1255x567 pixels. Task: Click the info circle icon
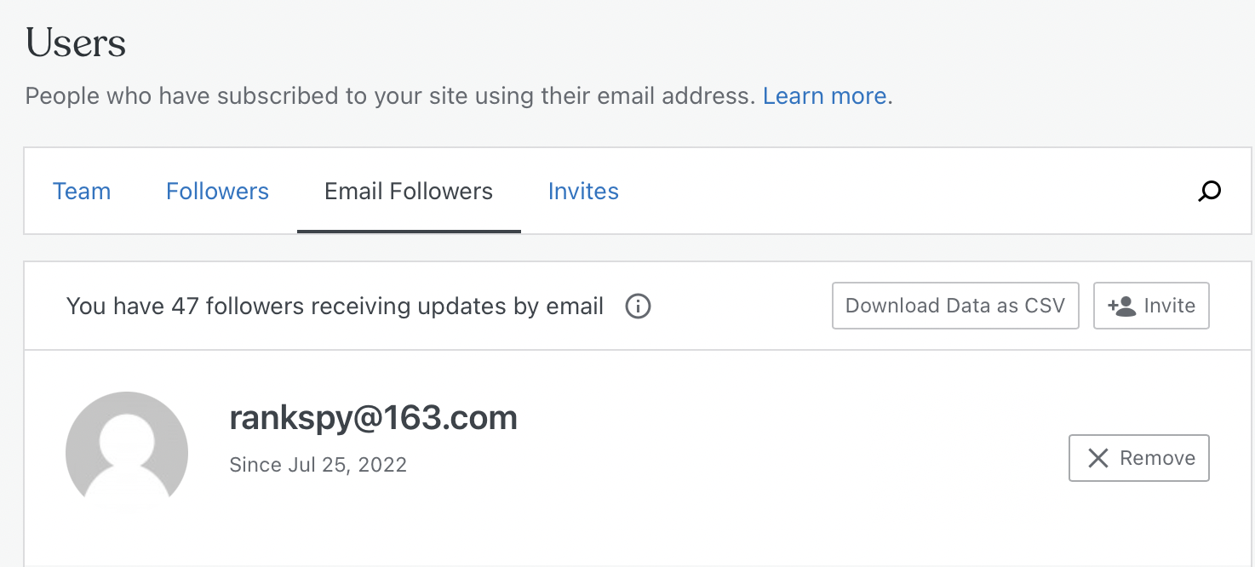638,306
